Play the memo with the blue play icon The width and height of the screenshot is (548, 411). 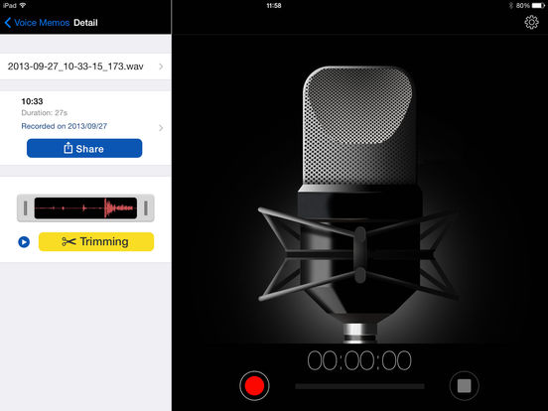coord(24,242)
